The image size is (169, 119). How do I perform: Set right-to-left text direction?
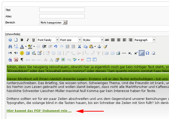[16, 53]
